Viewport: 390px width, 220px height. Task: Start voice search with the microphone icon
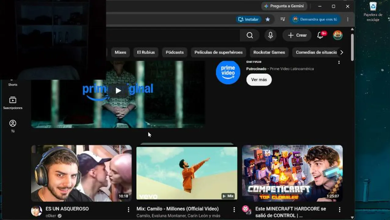coord(270,35)
